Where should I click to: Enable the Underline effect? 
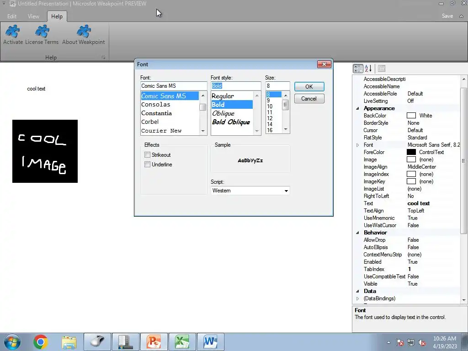pos(147,164)
